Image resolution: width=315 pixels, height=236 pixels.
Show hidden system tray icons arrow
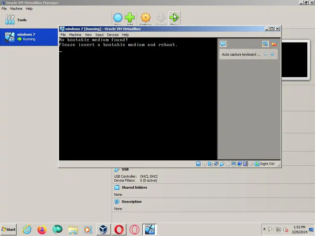pyautogui.click(x=264, y=229)
